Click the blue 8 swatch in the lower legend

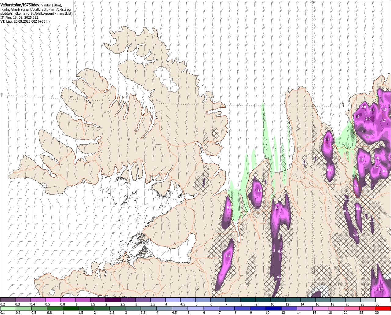point(243,308)
